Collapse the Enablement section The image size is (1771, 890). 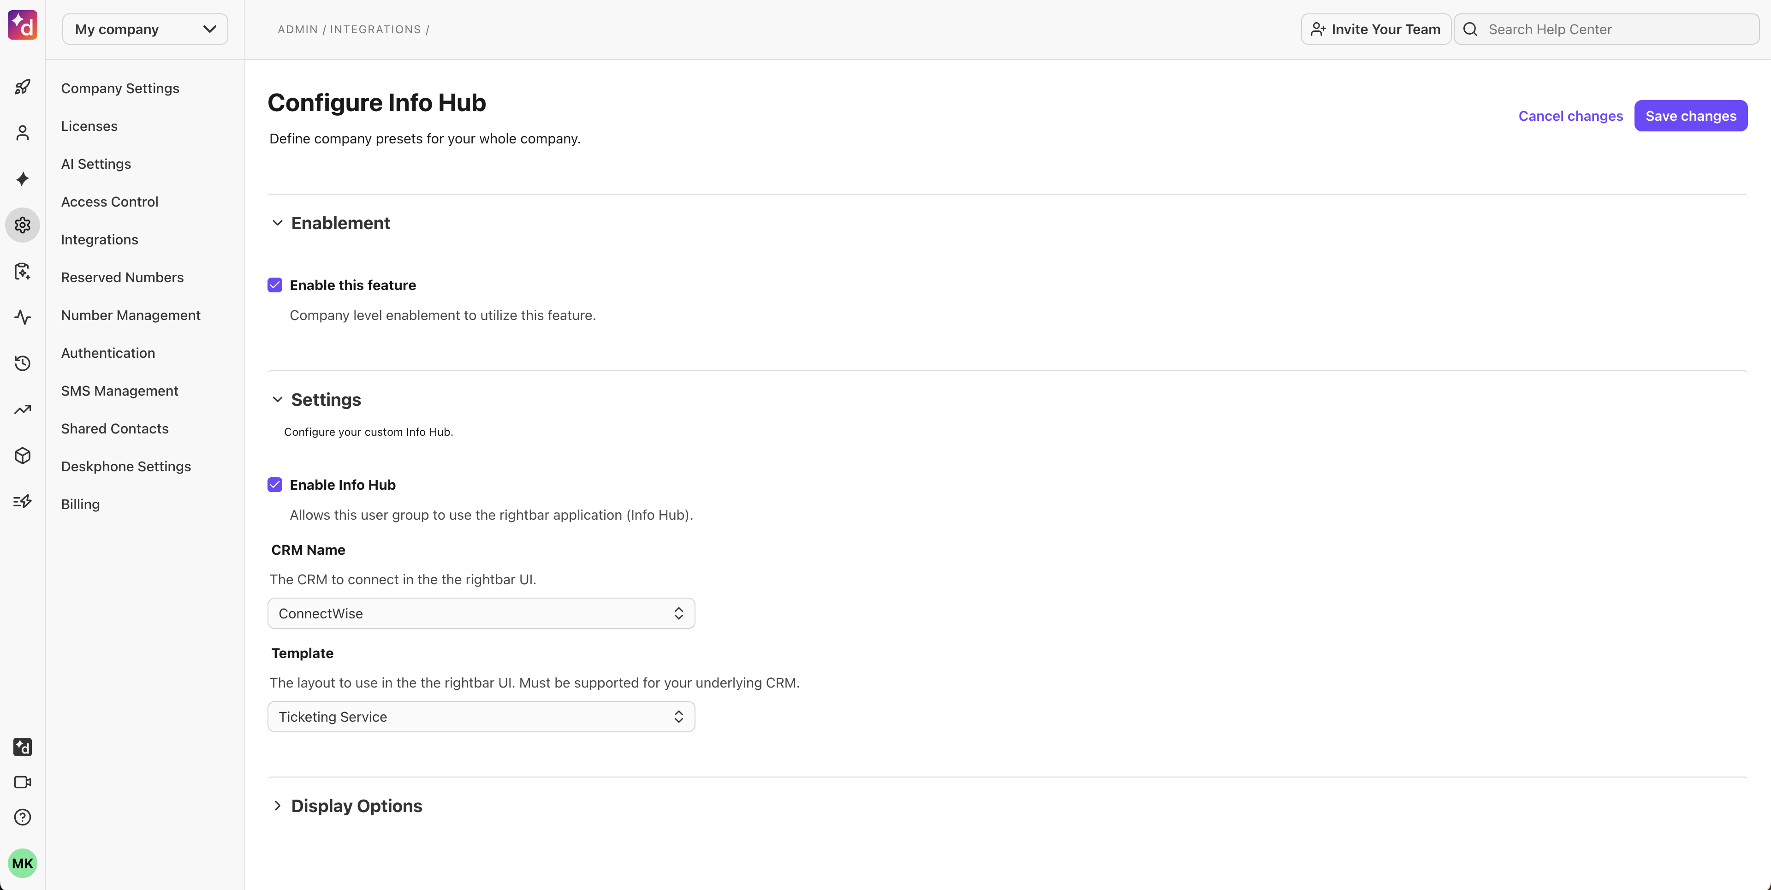coord(277,223)
